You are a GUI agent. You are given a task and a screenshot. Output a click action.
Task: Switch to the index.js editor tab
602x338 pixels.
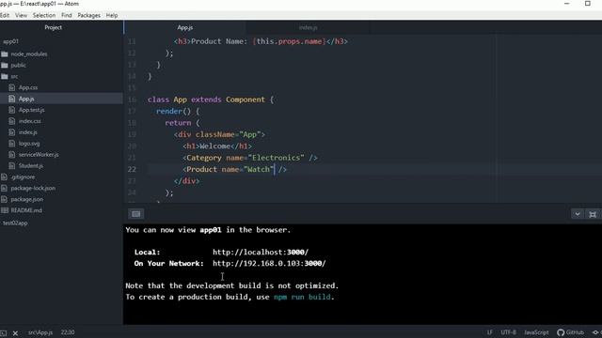[x=308, y=27]
